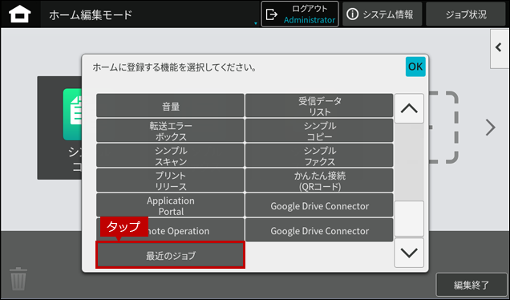510x300 pixels.
Task: Click the Administrator user name
Action: (x=310, y=20)
